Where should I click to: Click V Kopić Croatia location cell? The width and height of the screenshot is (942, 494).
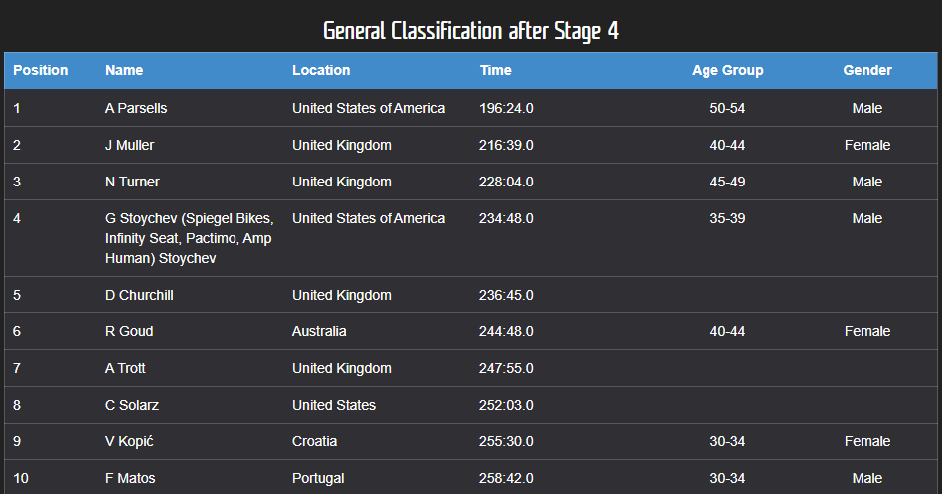315,441
